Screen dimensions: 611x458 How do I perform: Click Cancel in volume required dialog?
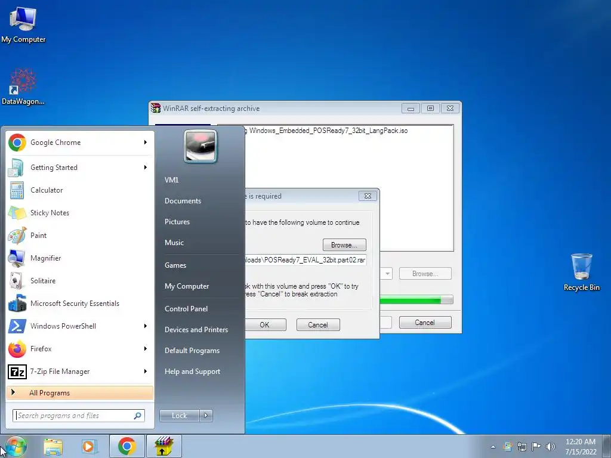[318, 325]
